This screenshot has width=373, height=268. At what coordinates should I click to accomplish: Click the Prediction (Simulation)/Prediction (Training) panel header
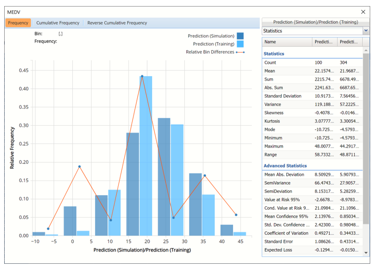point(315,22)
